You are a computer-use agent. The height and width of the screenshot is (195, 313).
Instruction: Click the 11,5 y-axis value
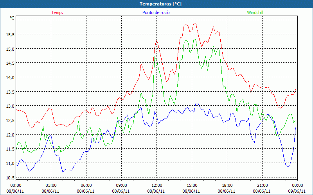(x=11, y=149)
